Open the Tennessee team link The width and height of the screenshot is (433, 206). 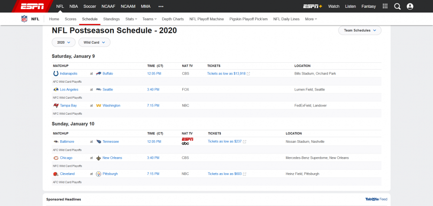tap(111, 142)
